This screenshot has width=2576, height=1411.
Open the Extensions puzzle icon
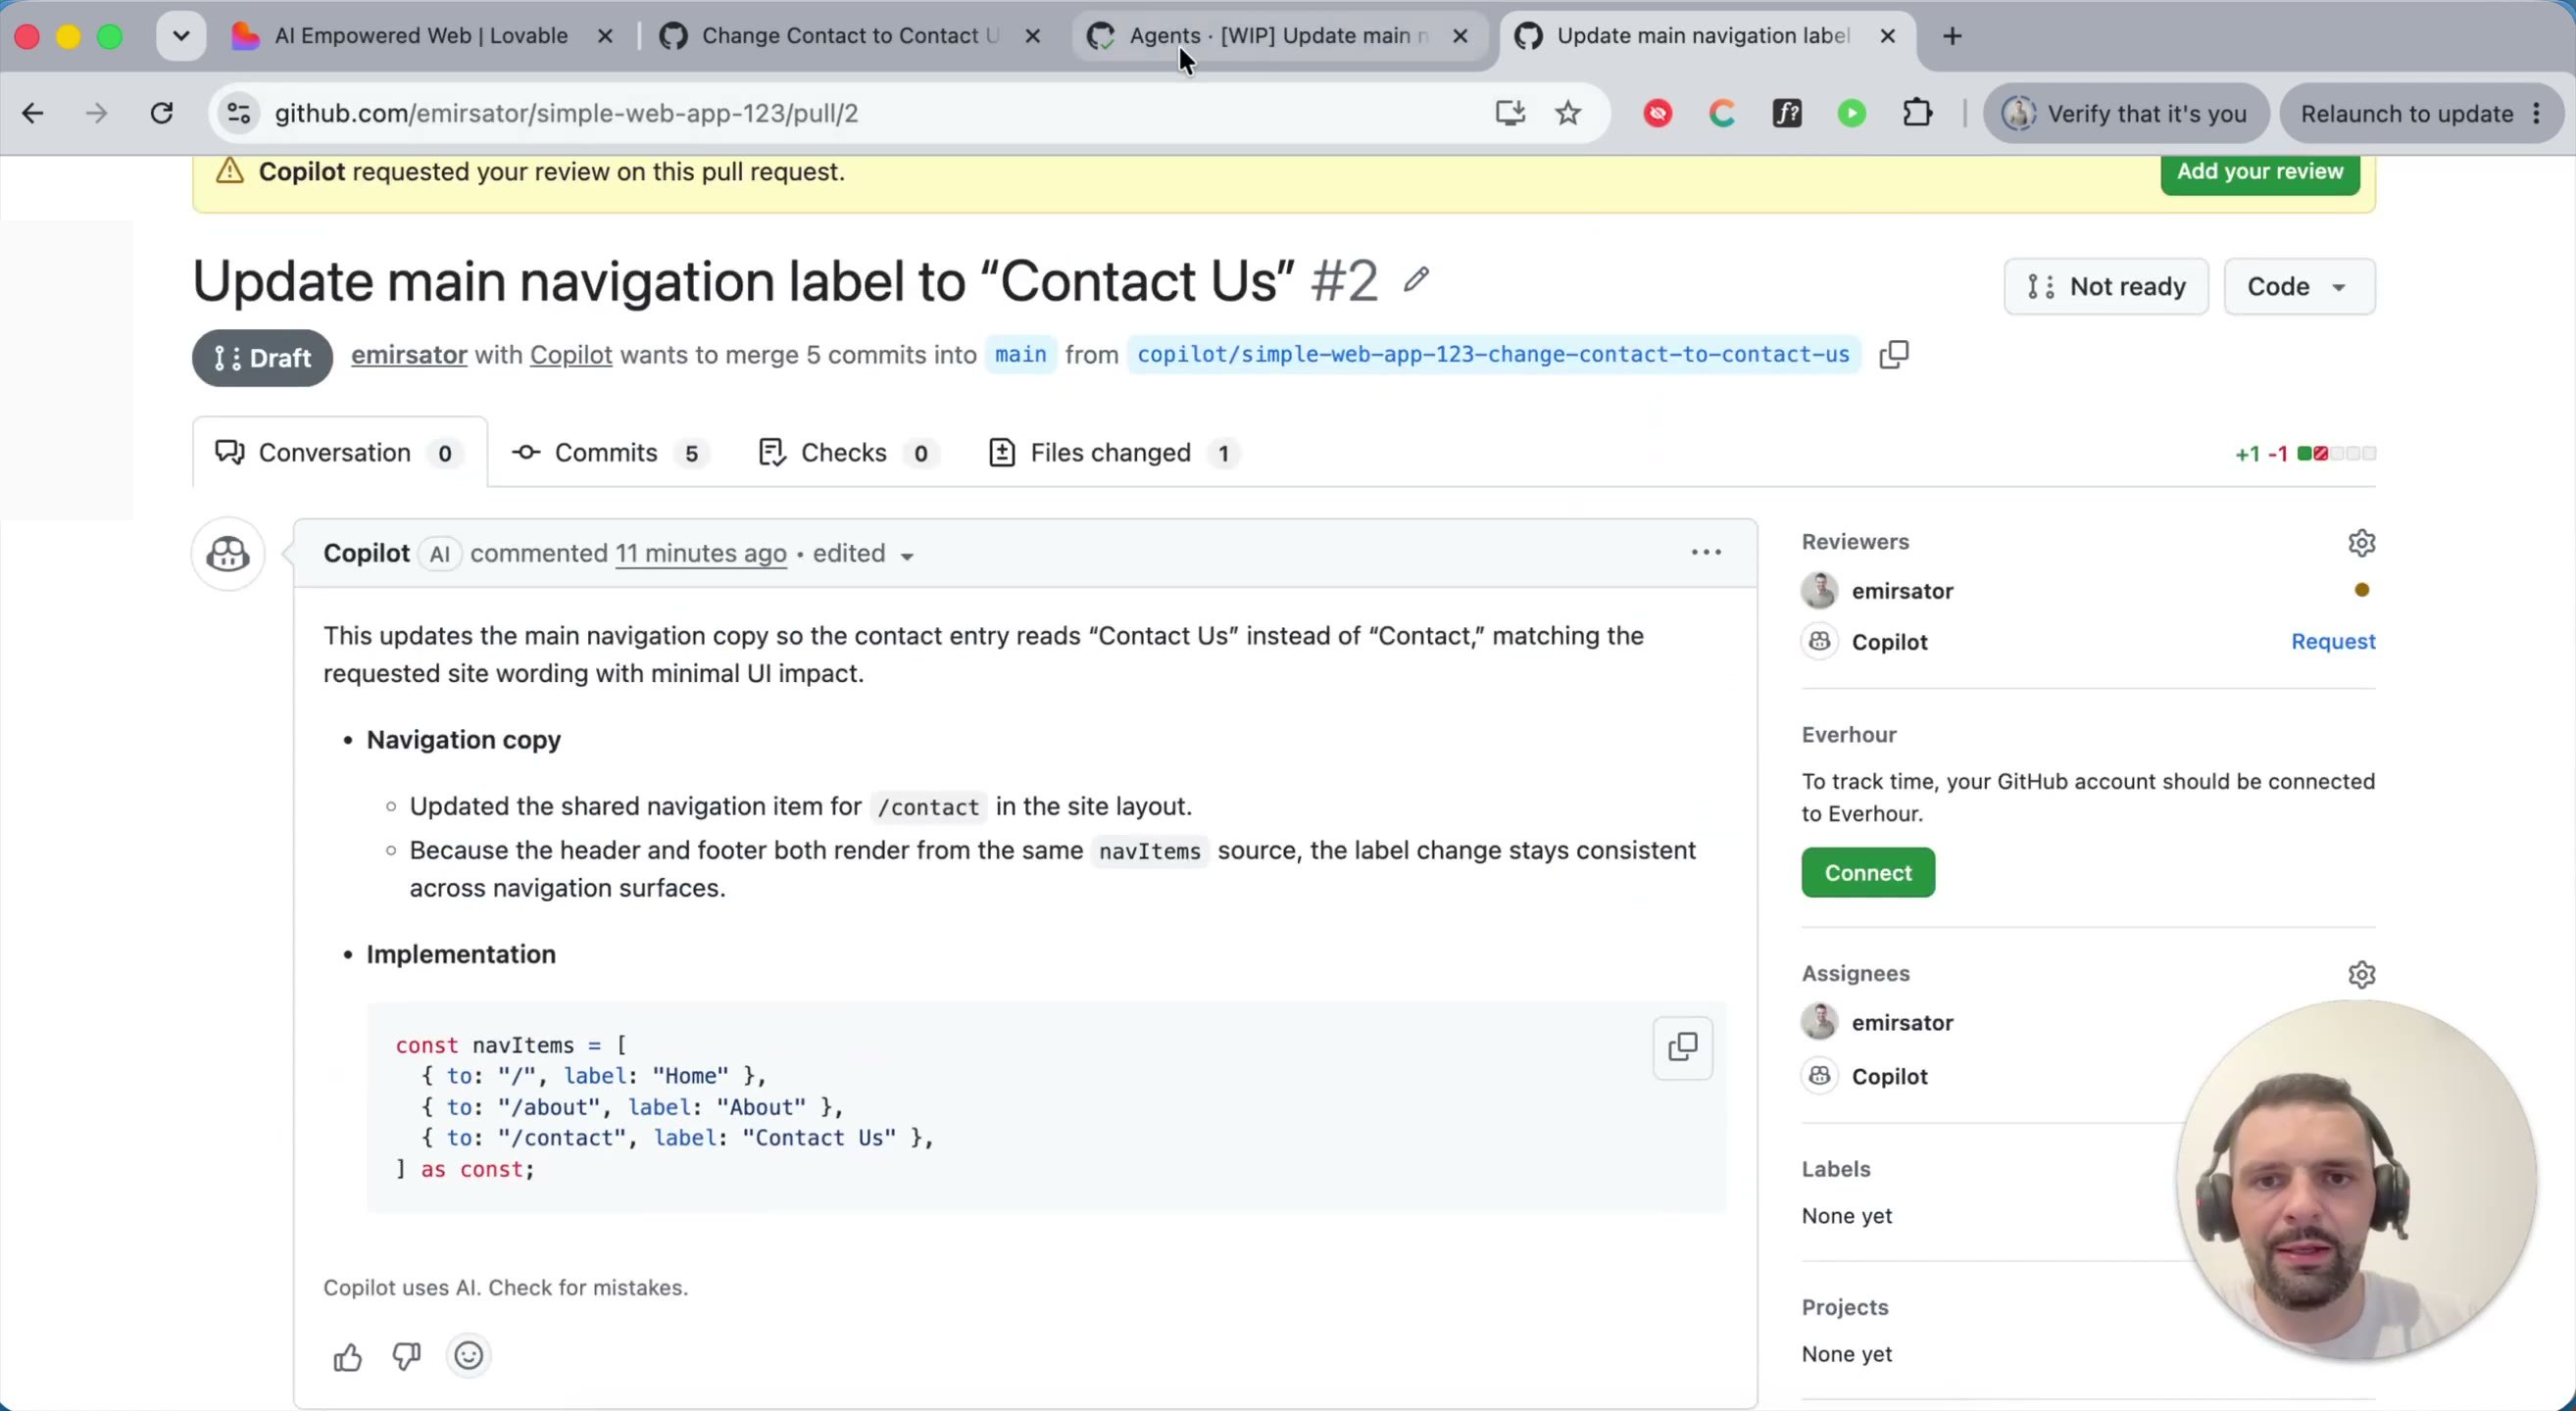[x=1917, y=113]
